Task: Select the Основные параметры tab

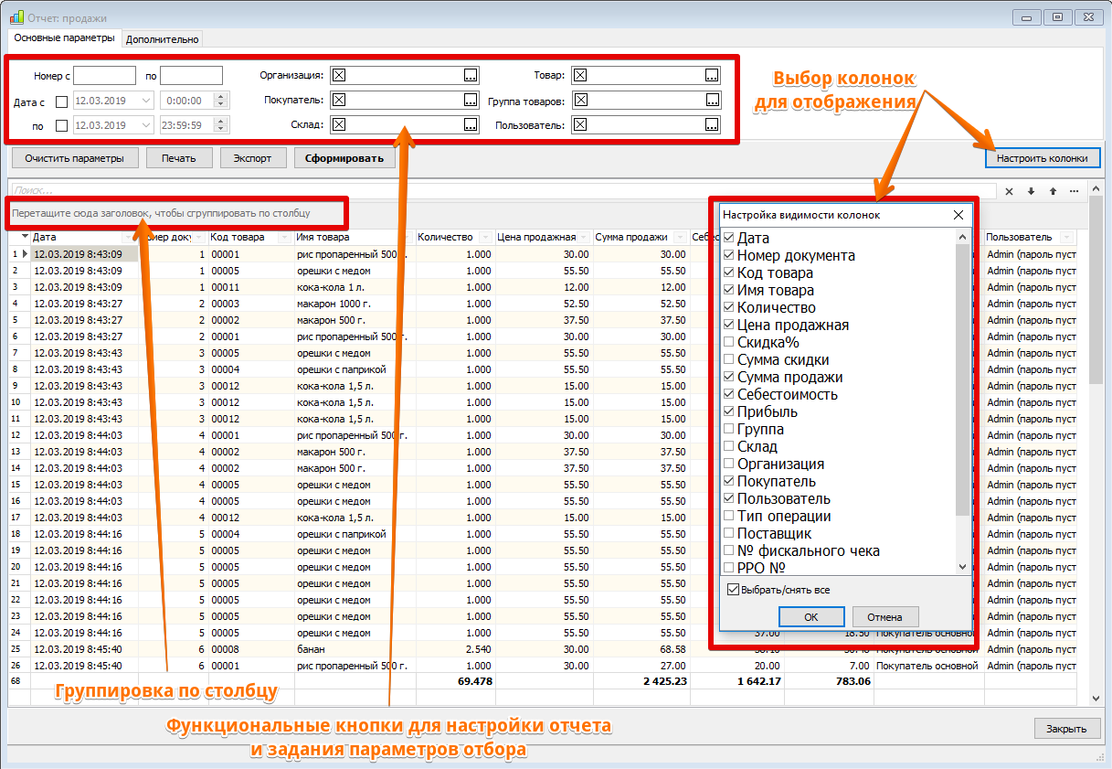Action: coord(64,38)
